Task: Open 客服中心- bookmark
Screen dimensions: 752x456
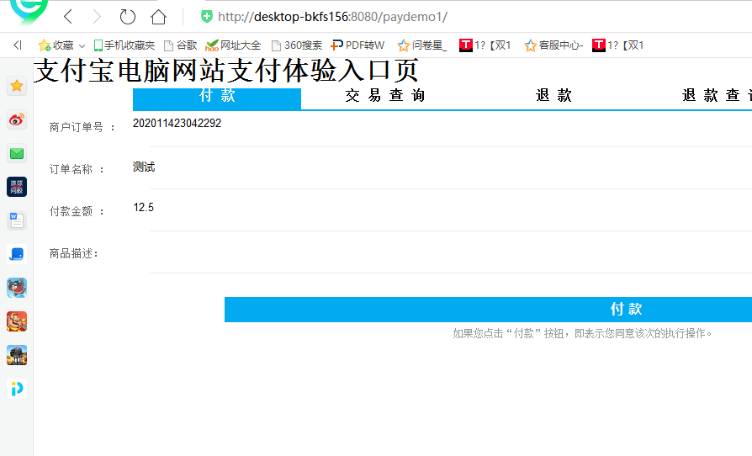Action: click(553, 45)
